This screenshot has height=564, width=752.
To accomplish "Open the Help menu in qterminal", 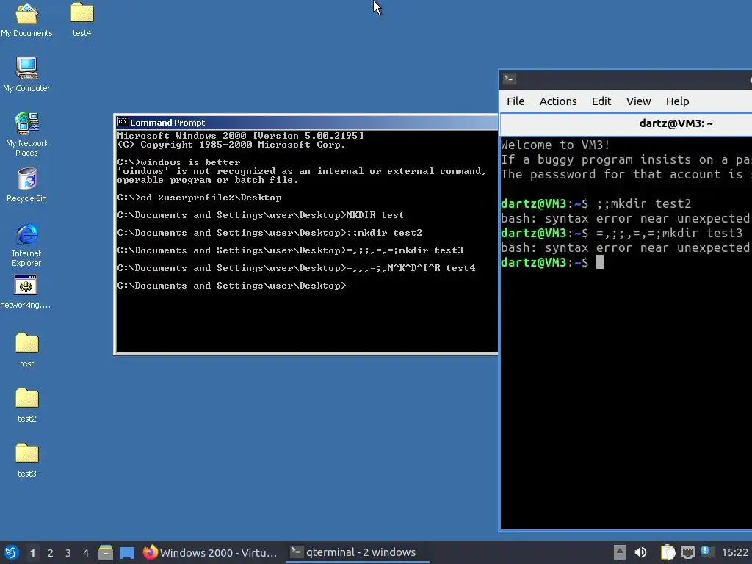I will tap(677, 101).
